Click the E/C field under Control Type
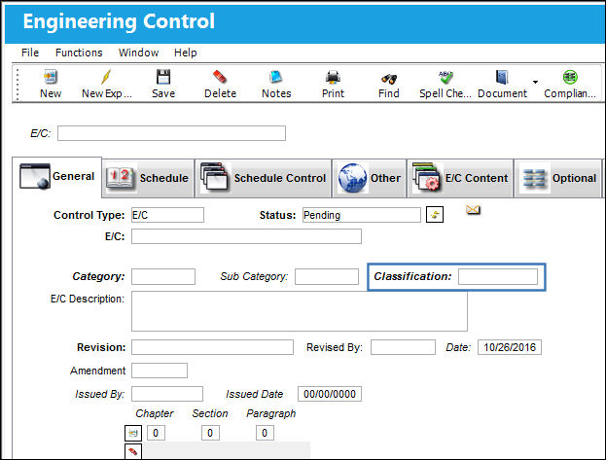This screenshot has width=606, height=460. click(246, 236)
